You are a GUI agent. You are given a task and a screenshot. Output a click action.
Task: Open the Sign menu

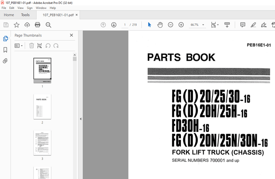pyautogui.click(x=30, y=8)
